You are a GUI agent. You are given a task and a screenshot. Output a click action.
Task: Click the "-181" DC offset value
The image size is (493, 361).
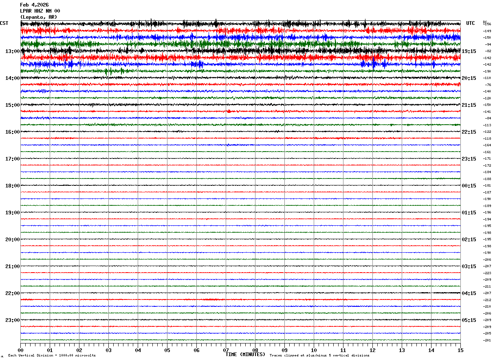pos(487,185)
